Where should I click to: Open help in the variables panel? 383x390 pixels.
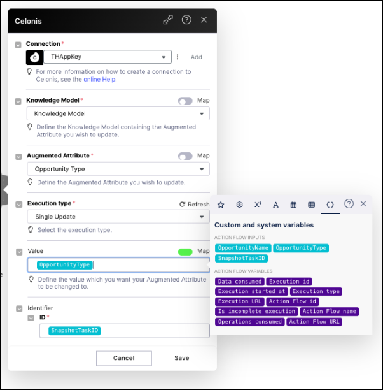click(349, 204)
